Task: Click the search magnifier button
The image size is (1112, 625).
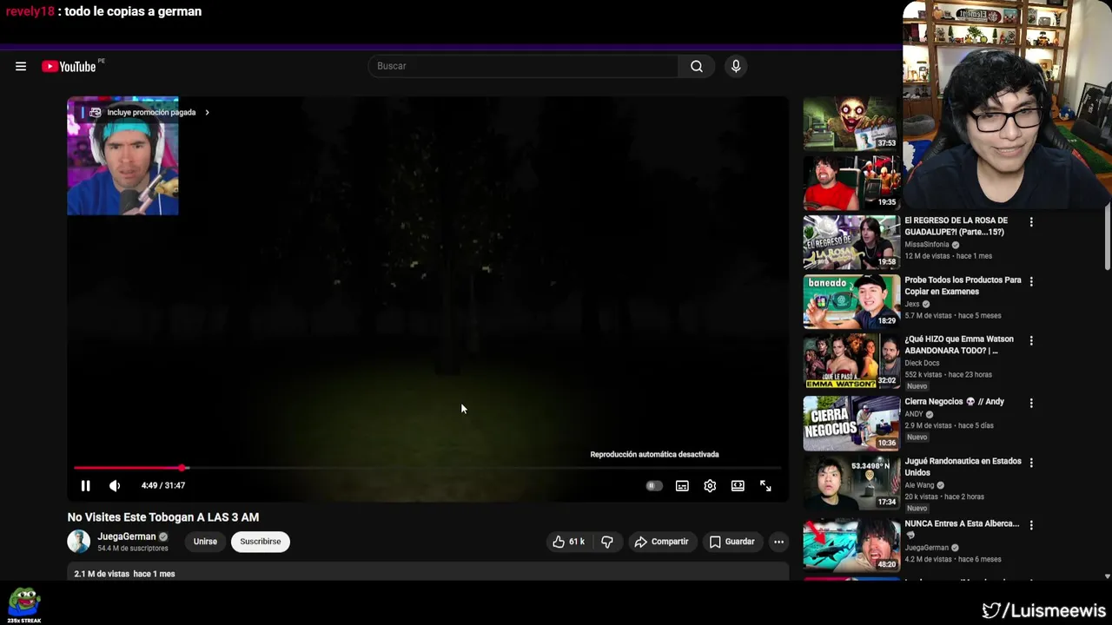Action: [697, 66]
